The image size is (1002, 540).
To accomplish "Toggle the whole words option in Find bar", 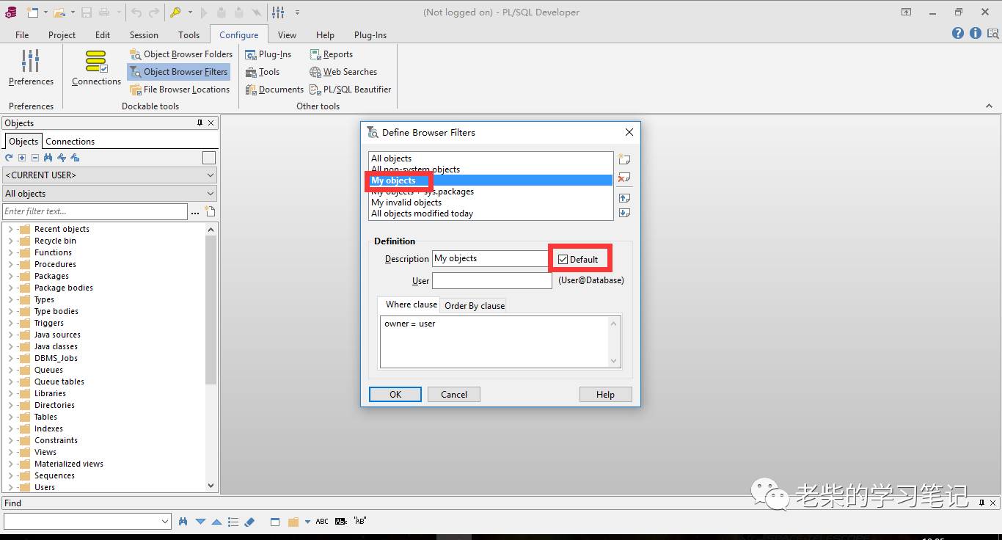I will (341, 522).
